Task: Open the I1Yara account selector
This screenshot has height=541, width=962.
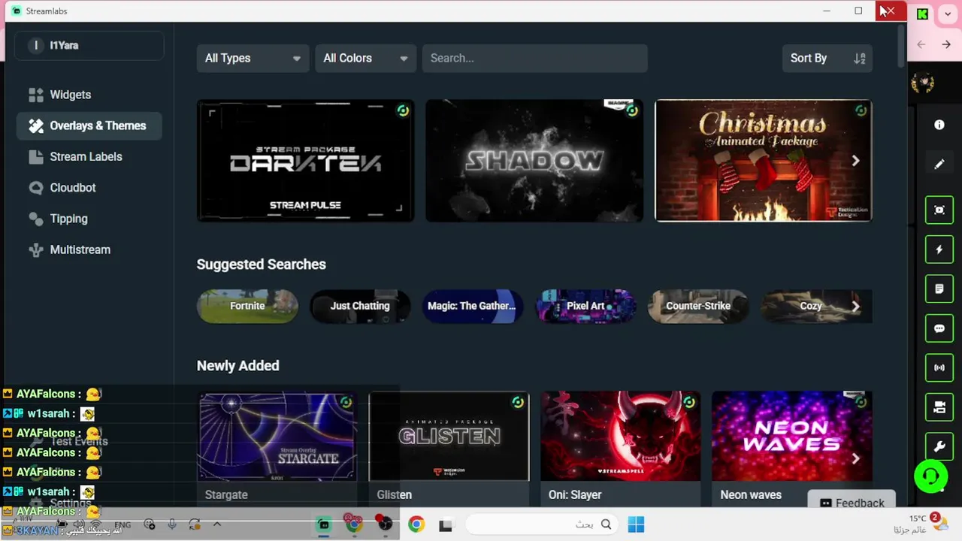Action: 89,45
